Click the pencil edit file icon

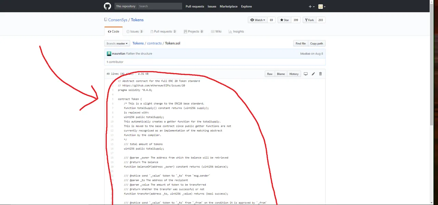click(x=313, y=74)
